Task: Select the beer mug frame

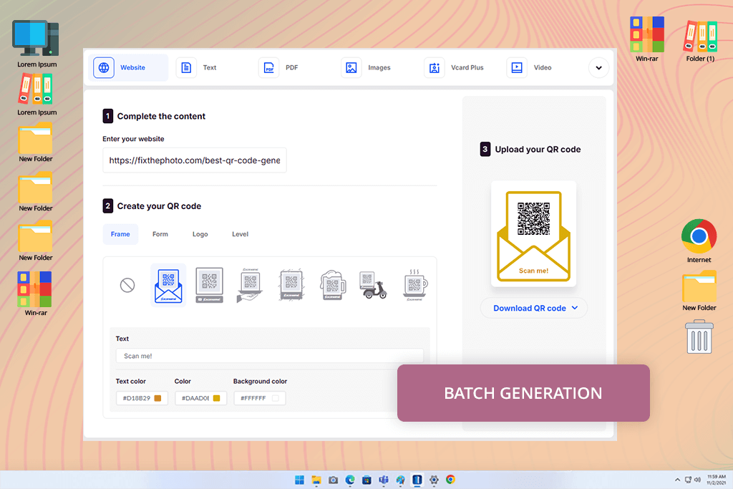Action: point(332,285)
